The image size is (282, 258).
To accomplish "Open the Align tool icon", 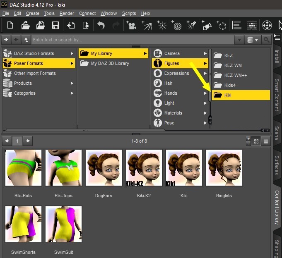I will [237, 25].
